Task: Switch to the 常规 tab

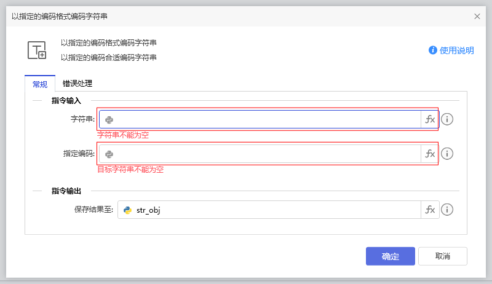Action: (x=40, y=84)
